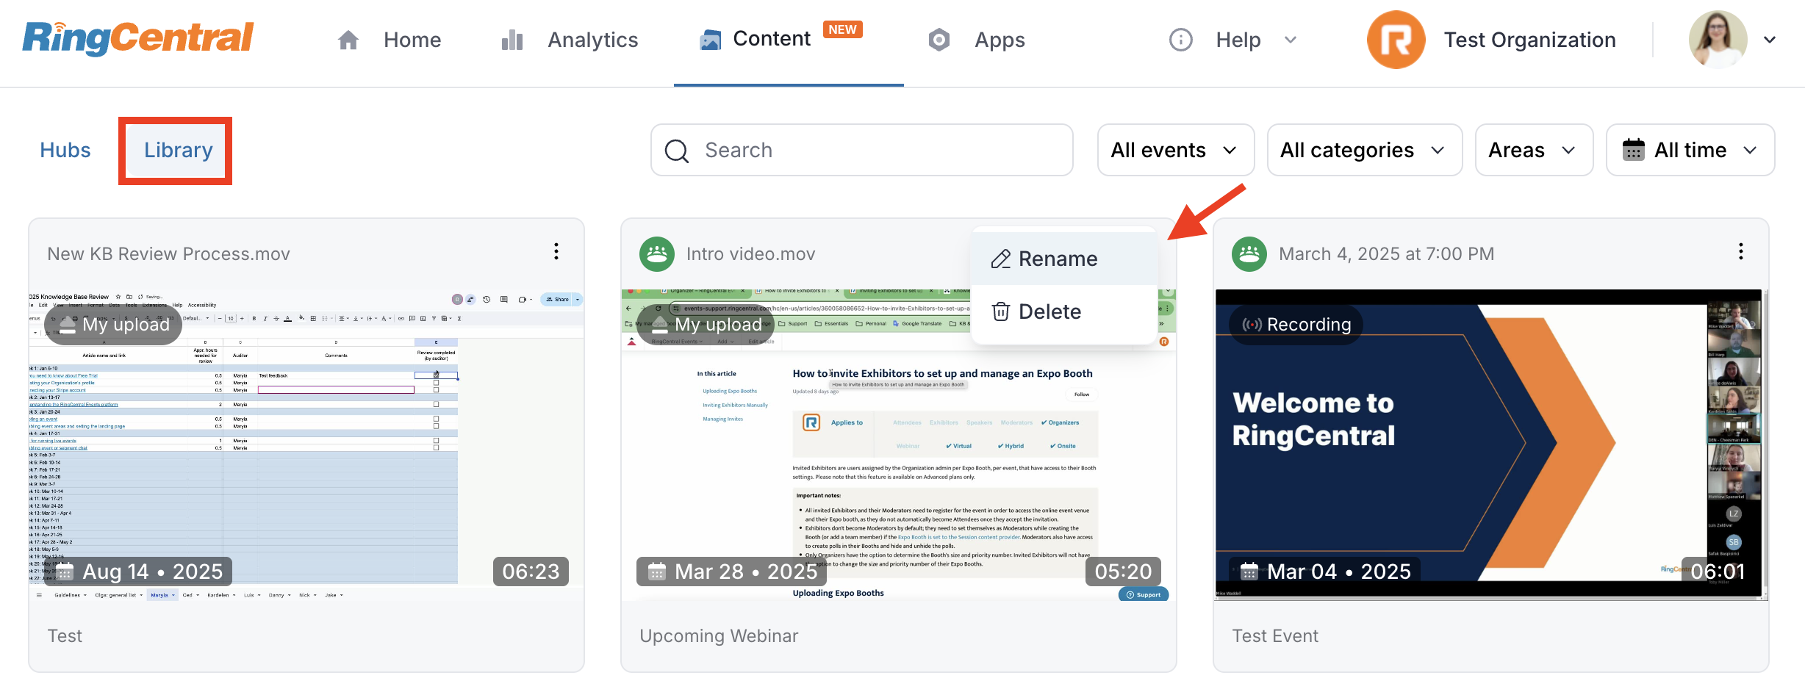Click the RingCentral logo
The height and width of the screenshot is (692, 1805).
(138, 38)
